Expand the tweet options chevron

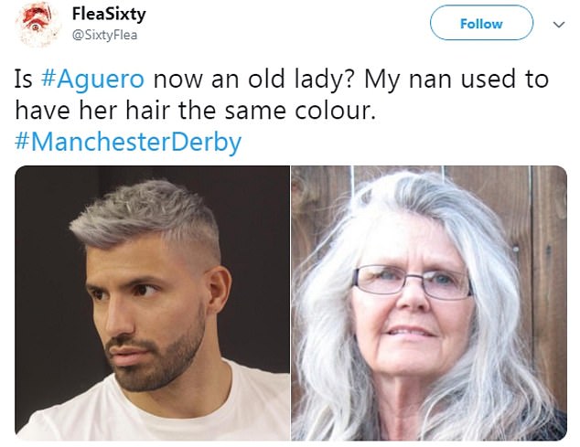(x=559, y=25)
